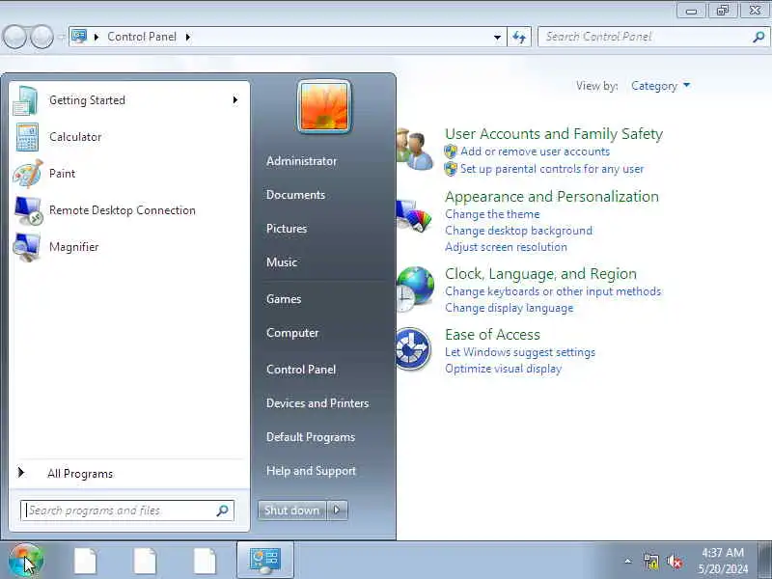Click the Back navigation button
This screenshot has width=772, height=579.
pos(14,38)
